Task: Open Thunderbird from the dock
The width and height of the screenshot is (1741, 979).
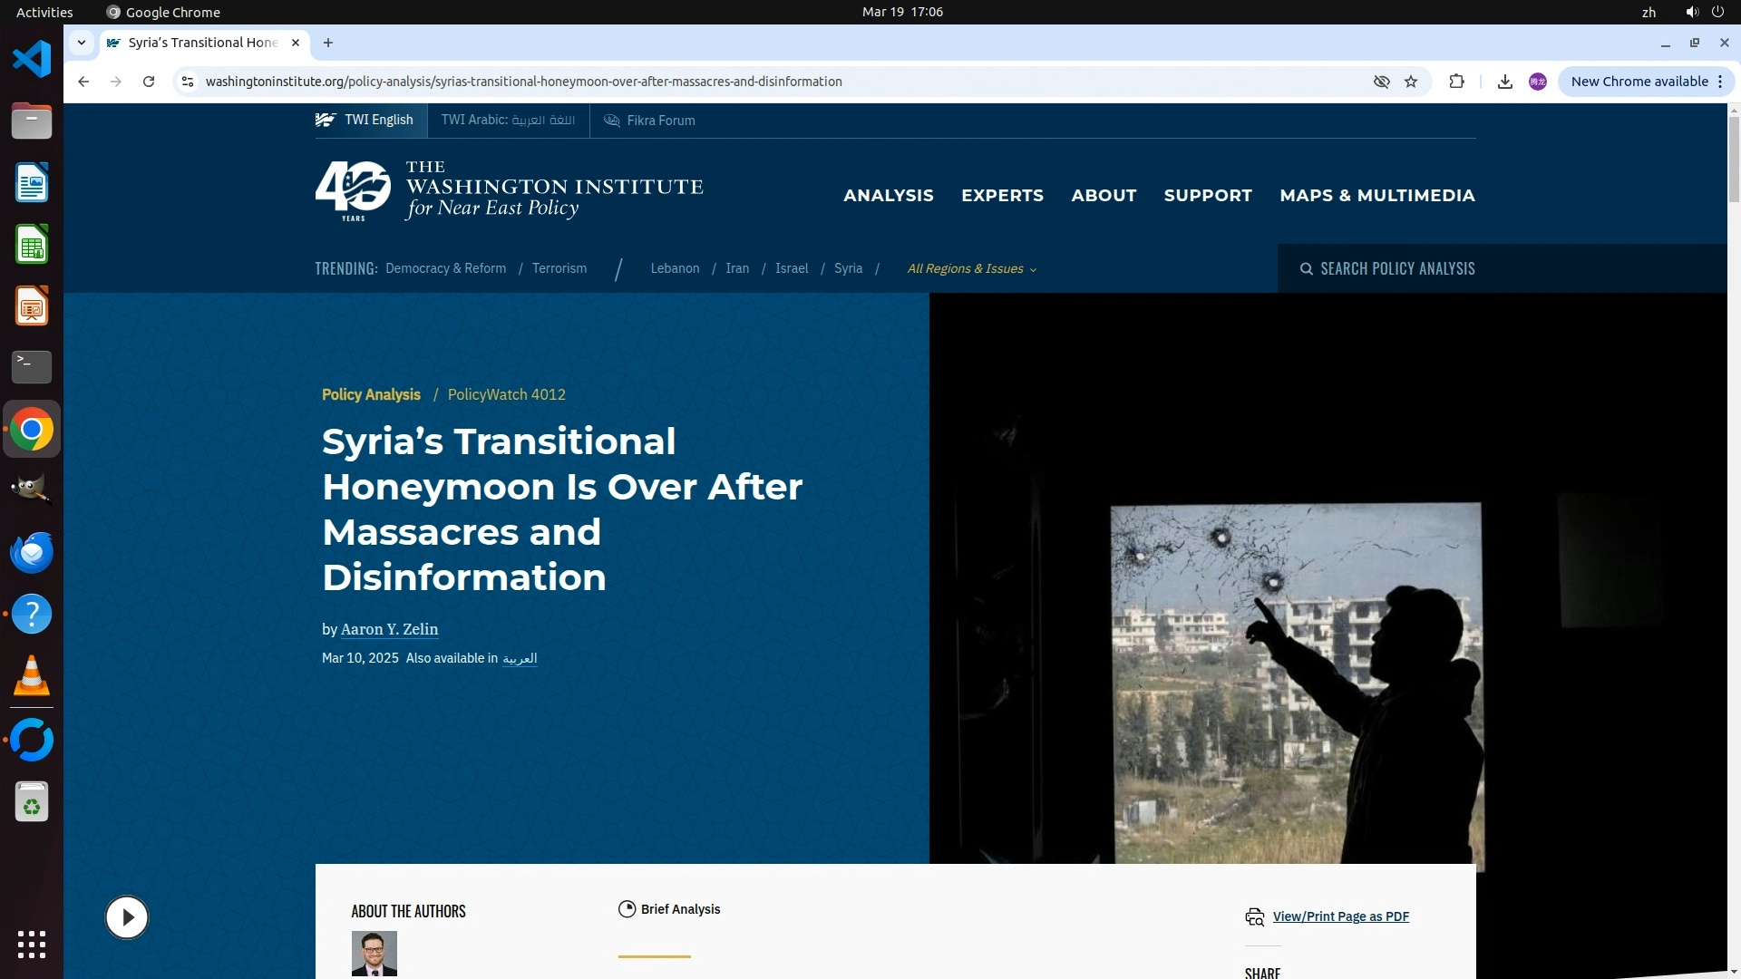Action: pyautogui.click(x=32, y=553)
